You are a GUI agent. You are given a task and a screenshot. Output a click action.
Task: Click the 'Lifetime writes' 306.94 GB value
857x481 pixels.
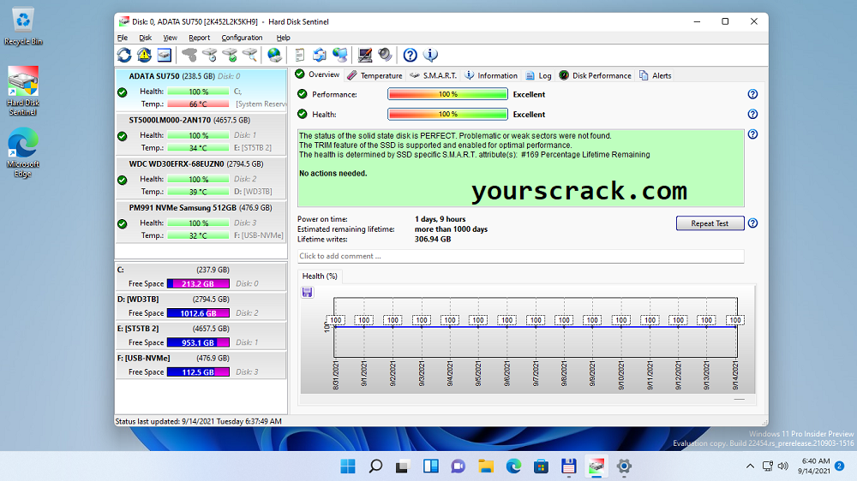click(x=432, y=240)
